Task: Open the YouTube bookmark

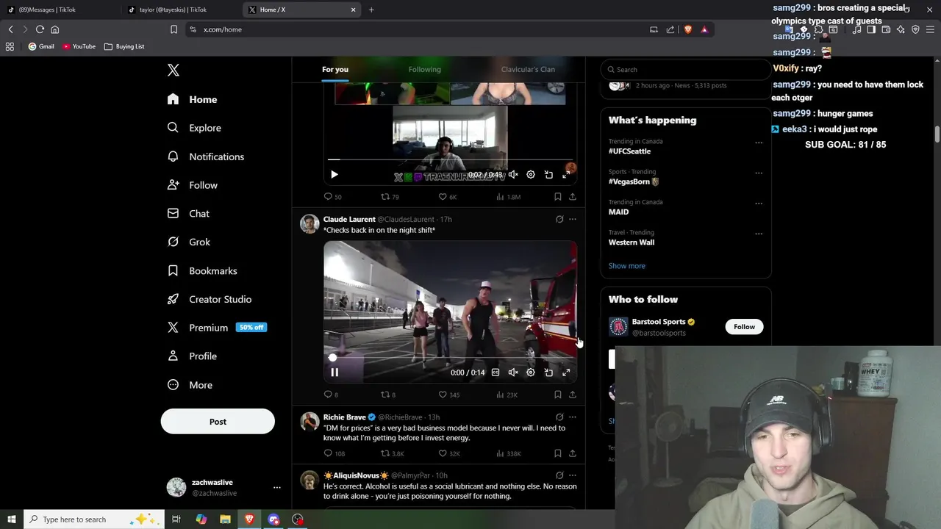Action: [x=79, y=46]
